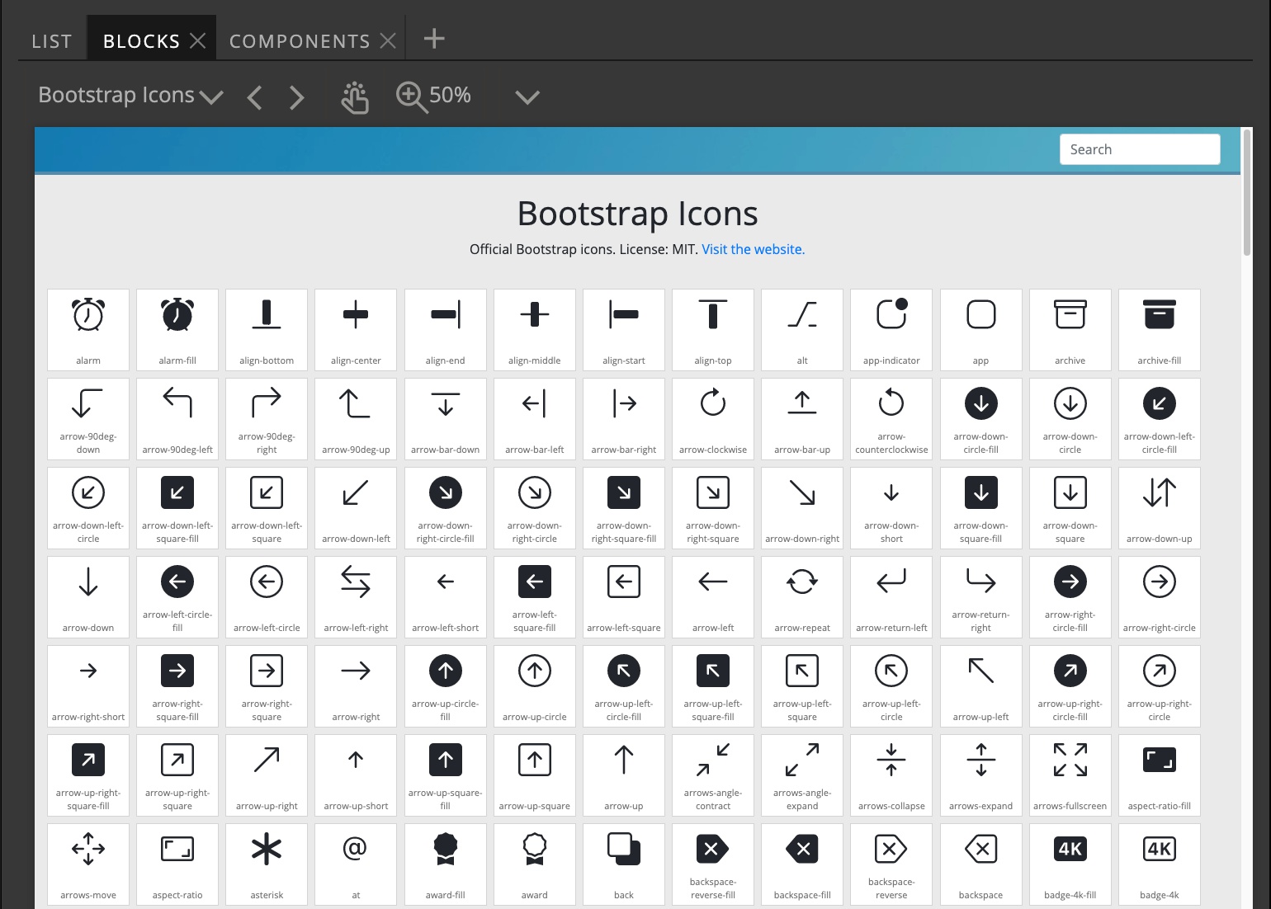The height and width of the screenshot is (909, 1271).
Task: Choose the align-bottom icon
Action: tap(267, 330)
